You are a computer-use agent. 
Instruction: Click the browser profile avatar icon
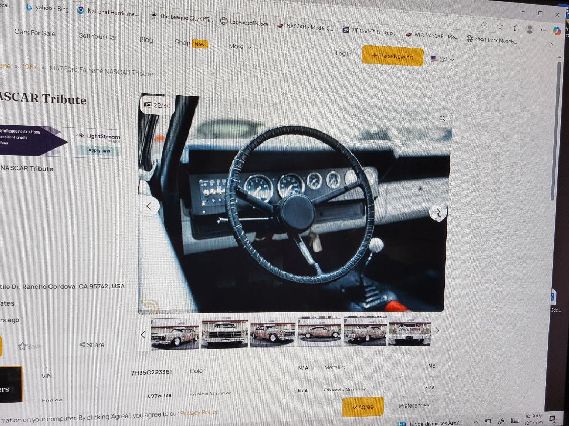pyautogui.click(x=529, y=29)
